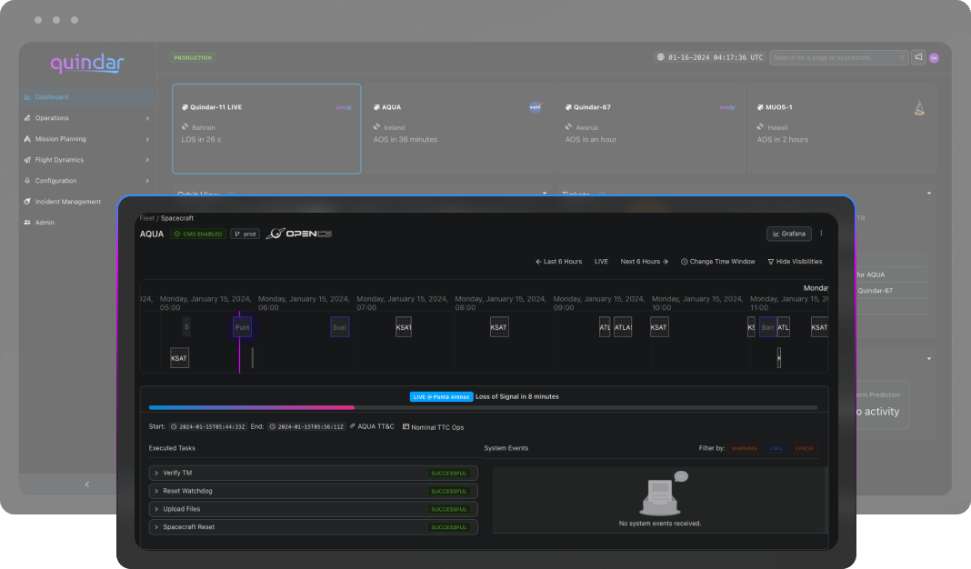Click Fleet breadcrumb link

point(146,218)
